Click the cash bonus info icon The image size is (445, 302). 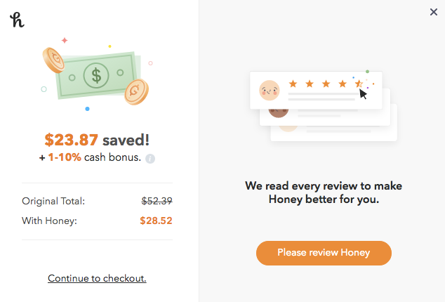pyautogui.click(x=150, y=158)
